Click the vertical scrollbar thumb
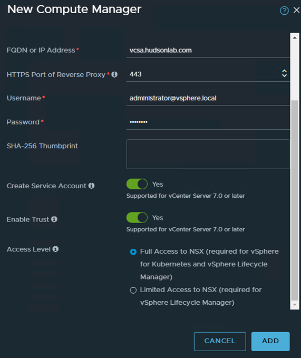 tap(295, 200)
